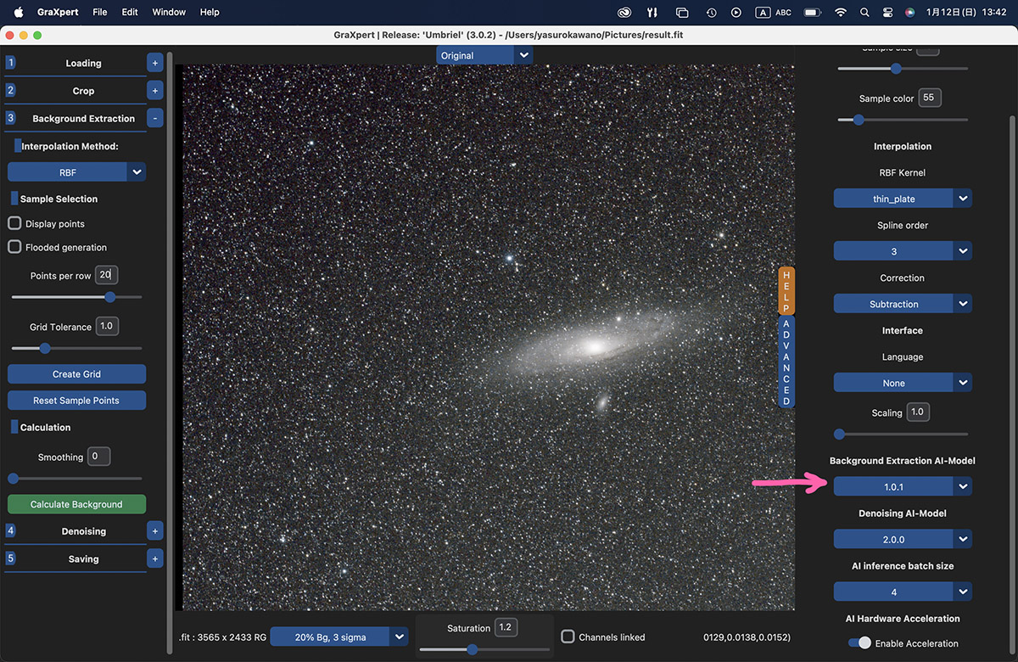Adjust the Grid Tolerance slider
The image size is (1018, 662).
(x=76, y=348)
